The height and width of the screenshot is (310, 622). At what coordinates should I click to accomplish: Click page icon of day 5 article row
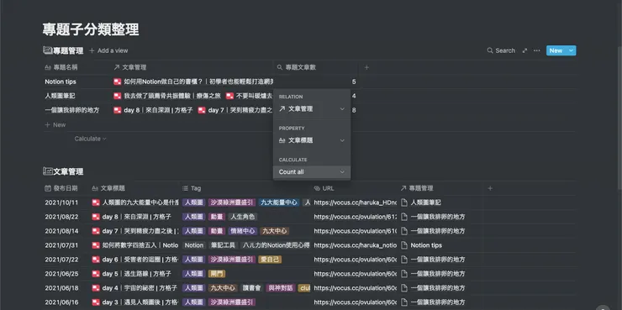[x=96, y=274]
